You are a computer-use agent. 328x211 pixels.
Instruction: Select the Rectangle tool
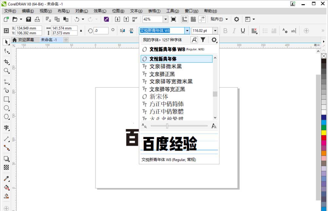(6, 98)
